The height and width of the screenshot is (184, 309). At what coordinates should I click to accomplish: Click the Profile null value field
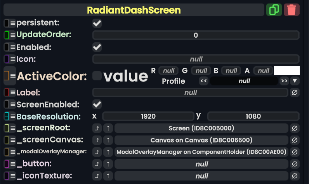pos(244,81)
